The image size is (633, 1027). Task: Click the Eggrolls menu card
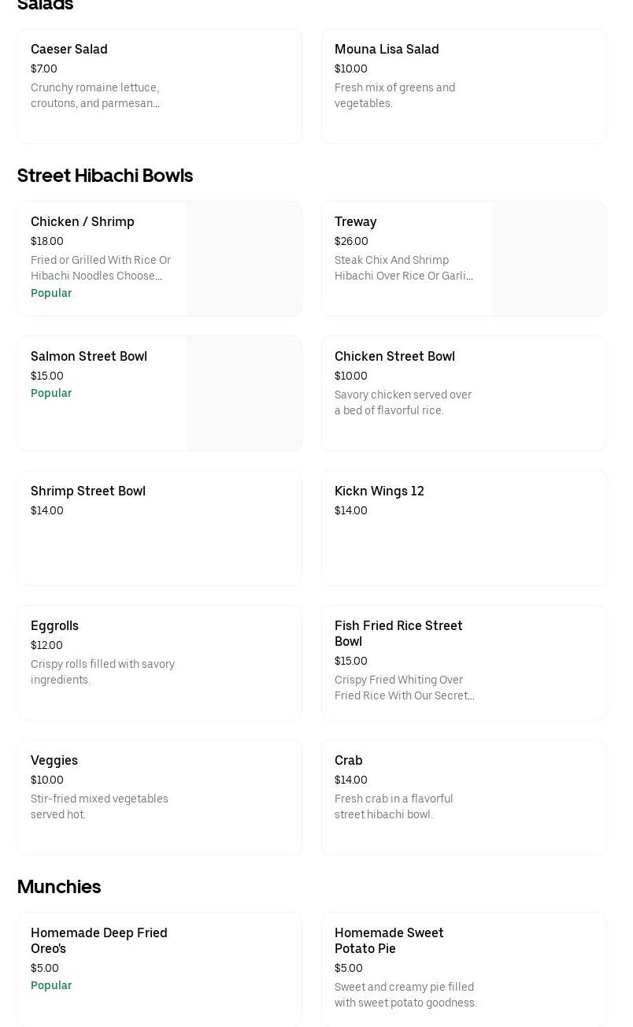click(x=160, y=662)
